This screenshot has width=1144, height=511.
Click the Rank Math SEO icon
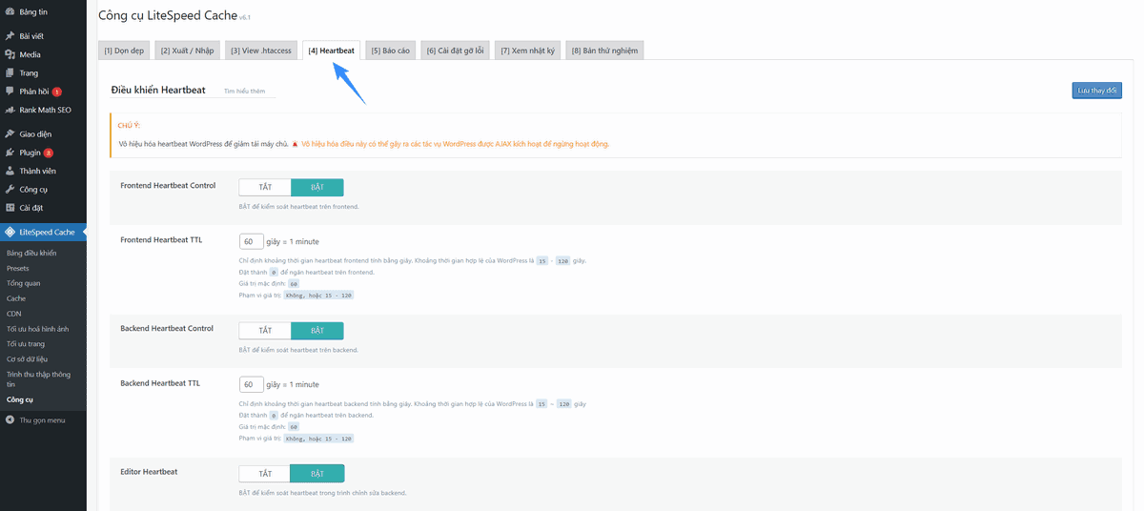[x=10, y=110]
